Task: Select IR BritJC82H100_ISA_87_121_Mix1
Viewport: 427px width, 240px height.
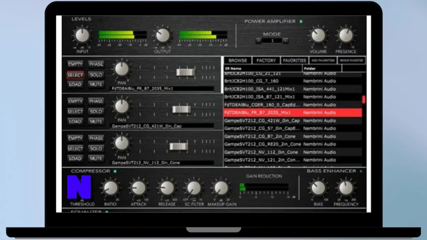Action: click(293, 97)
